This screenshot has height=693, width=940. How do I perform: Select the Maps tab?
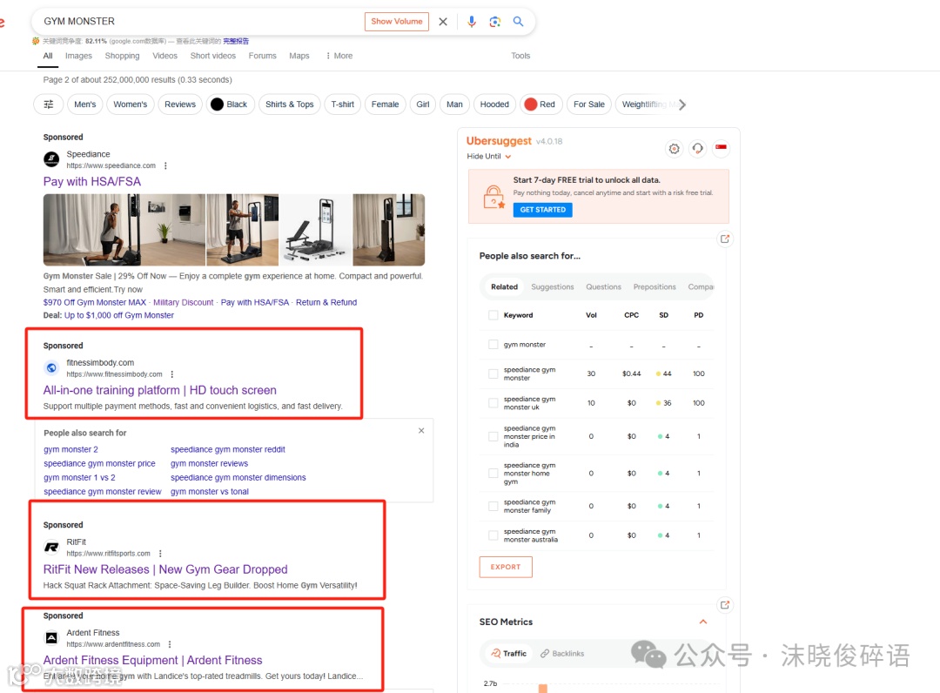click(299, 56)
